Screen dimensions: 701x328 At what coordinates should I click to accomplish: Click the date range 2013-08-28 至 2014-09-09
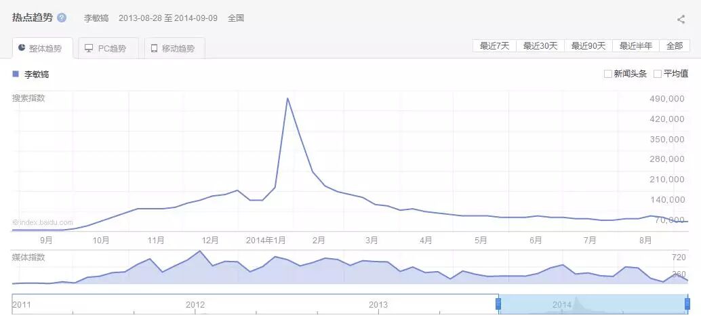pos(168,19)
